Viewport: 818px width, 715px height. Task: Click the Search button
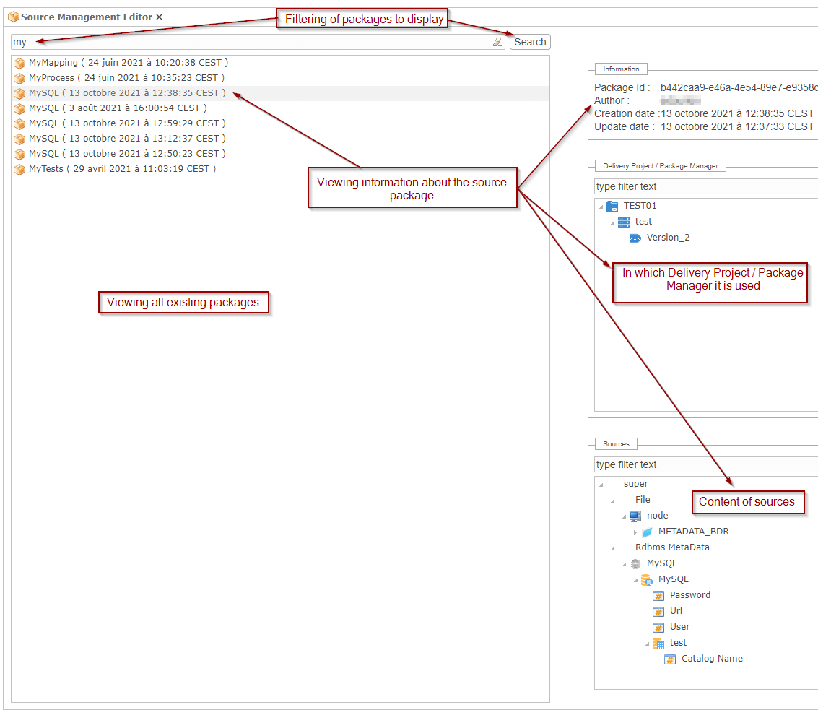pyautogui.click(x=529, y=42)
